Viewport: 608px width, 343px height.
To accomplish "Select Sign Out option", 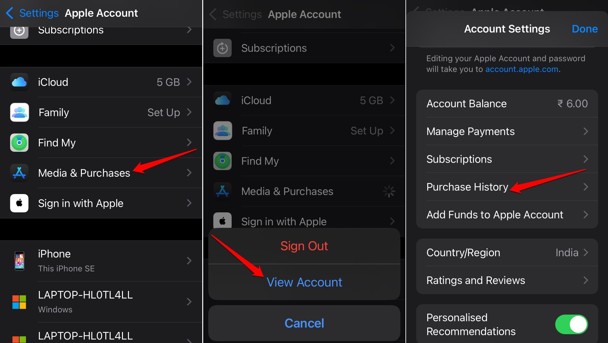I will coord(304,246).
